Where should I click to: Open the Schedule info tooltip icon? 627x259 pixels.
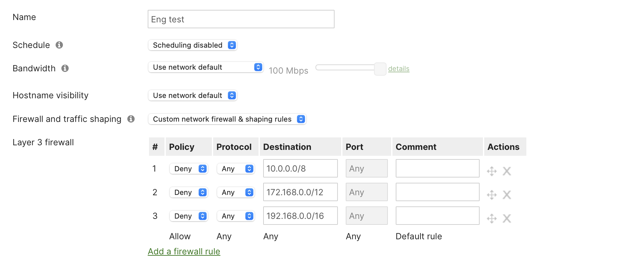(59, 45)
